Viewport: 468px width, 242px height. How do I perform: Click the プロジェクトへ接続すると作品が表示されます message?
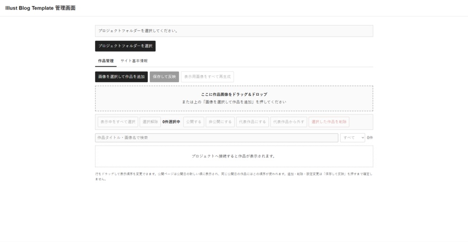(x=234, y=156)
